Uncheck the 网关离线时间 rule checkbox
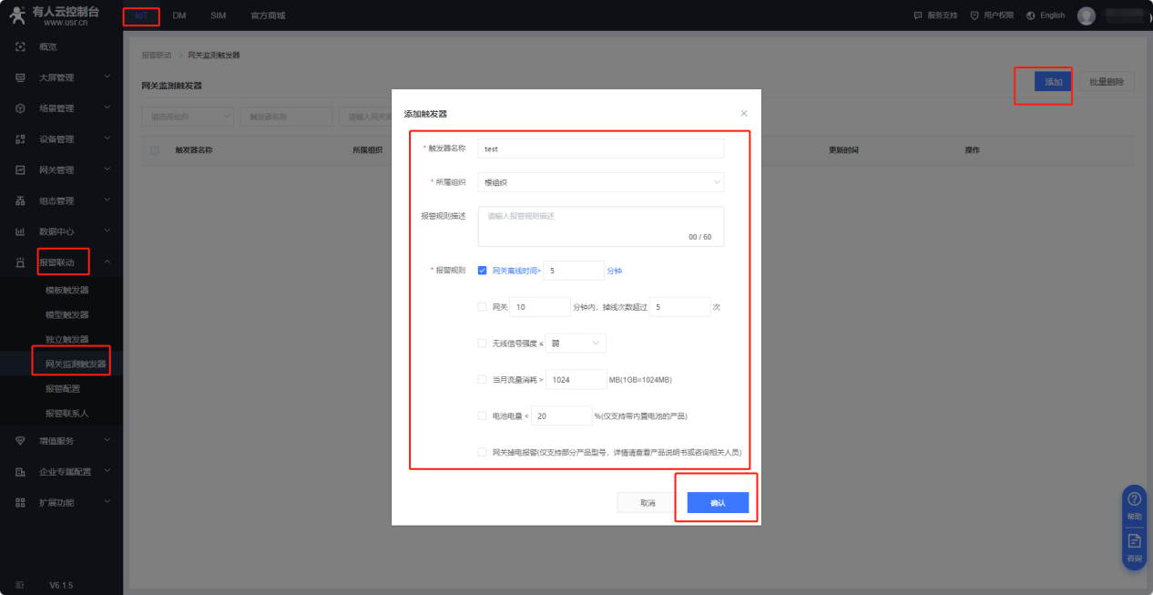1153x595 pixels. pos(482,271)
